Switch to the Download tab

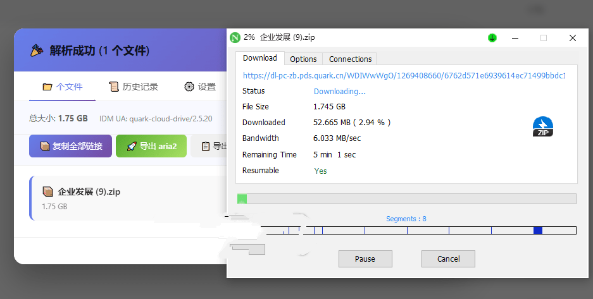(260, 58)
